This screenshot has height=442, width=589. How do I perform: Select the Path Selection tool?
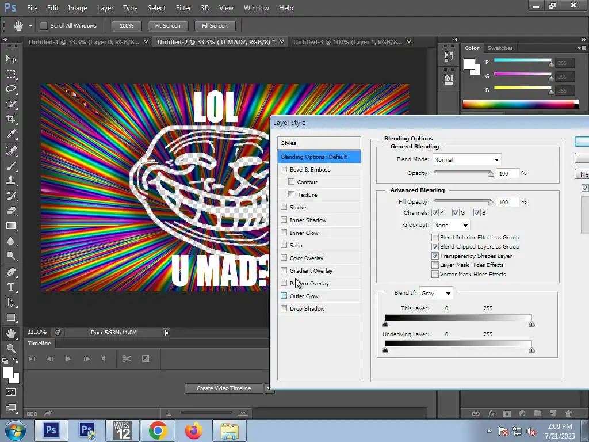[11, 302]
